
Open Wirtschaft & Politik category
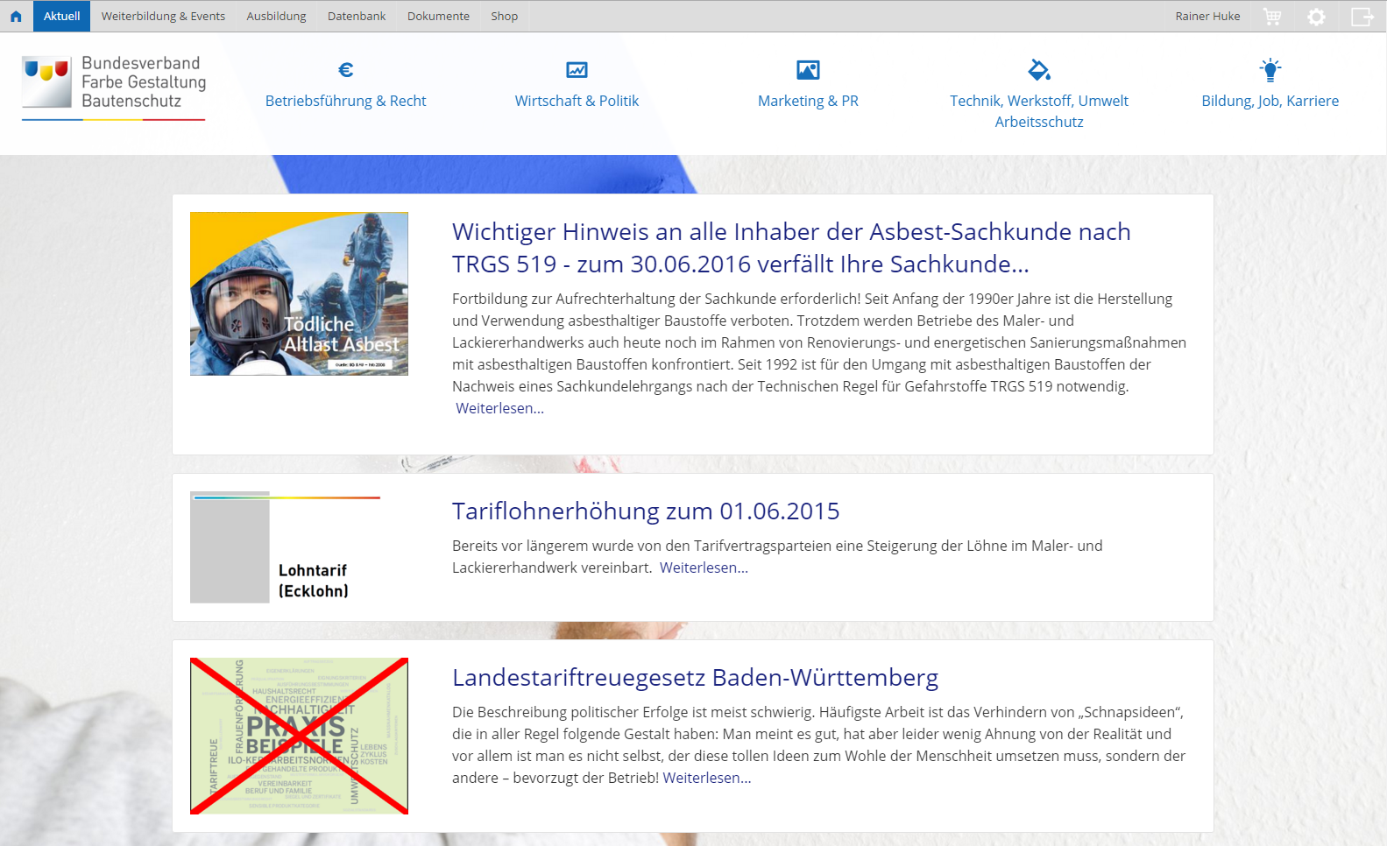click(x=577, y=101)
